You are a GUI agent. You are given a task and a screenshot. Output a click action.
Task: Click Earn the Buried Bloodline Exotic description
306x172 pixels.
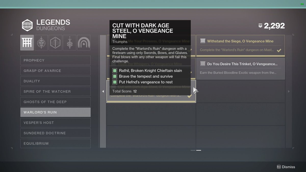tap(238, 73)
